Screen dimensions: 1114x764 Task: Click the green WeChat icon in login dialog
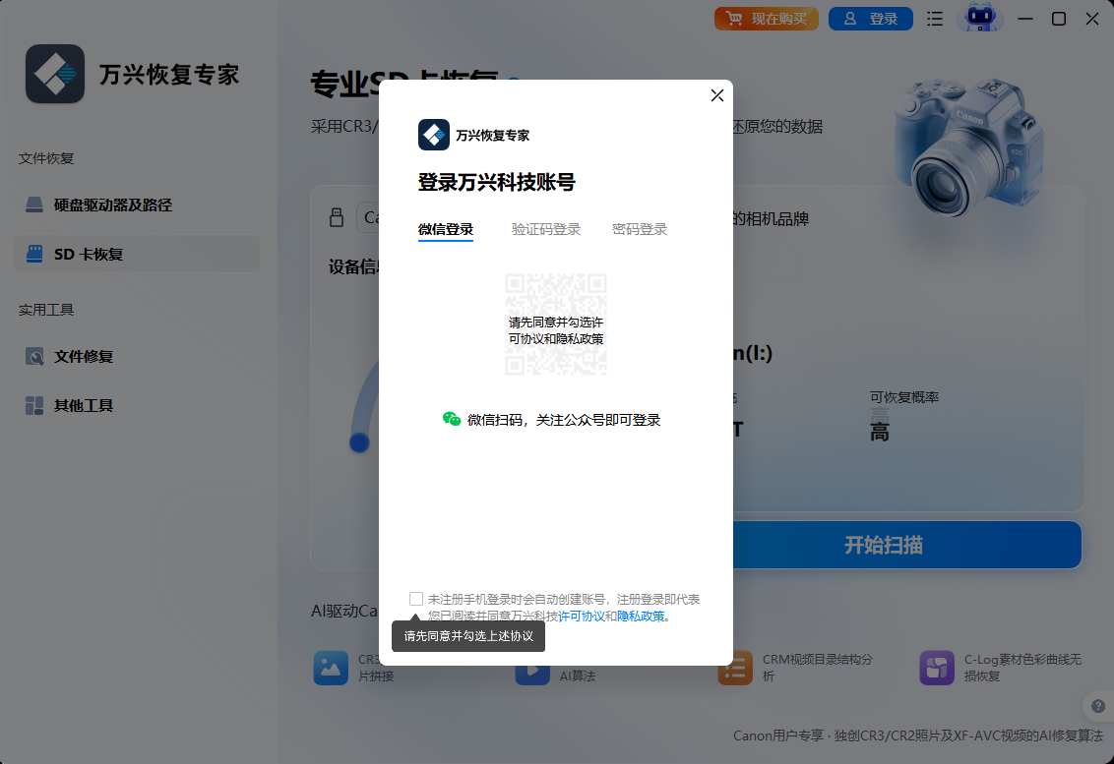tap(452, 419)
